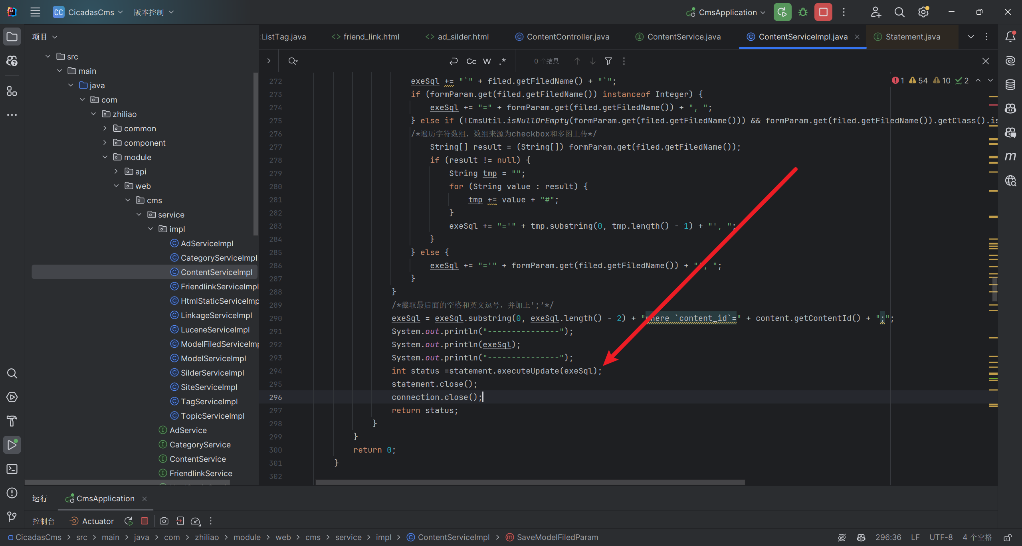Open the Find tool window on left sidebar
Screen dimensions: 1022x546
point(12,374)
